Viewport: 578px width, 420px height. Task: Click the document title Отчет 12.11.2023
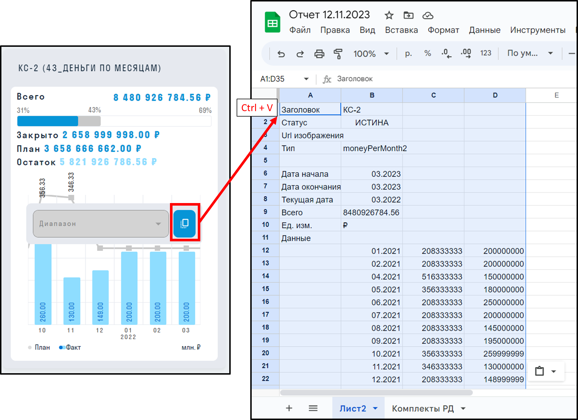[x=329, y=14]
